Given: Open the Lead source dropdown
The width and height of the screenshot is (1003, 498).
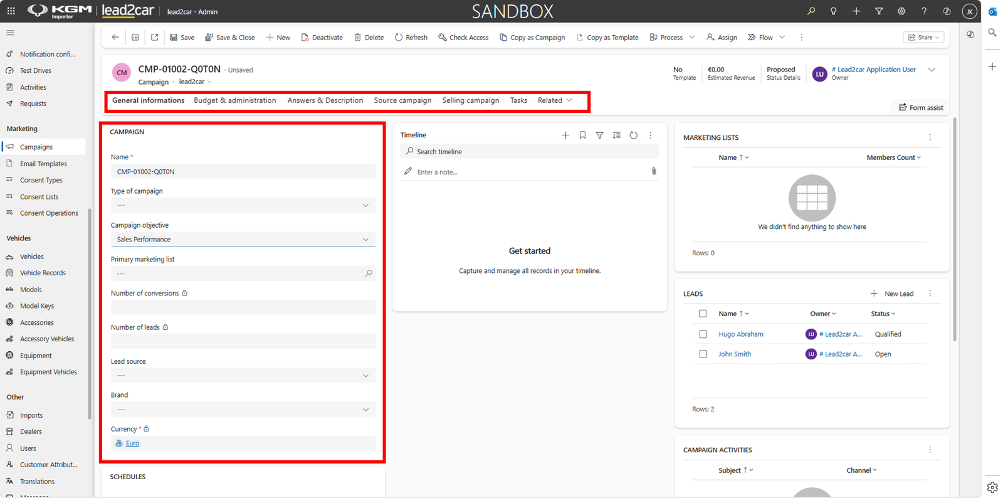Looking at the screenshot, I should [243, 375].
